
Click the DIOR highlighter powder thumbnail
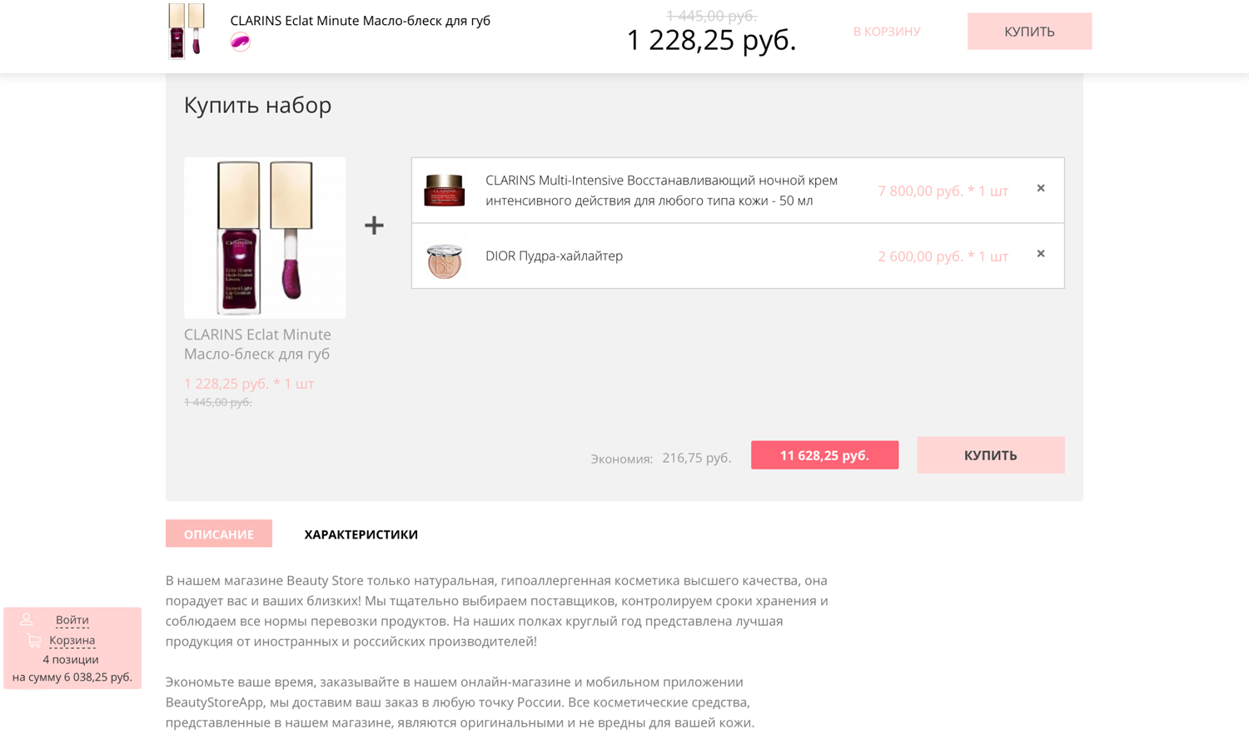(444, 260)
